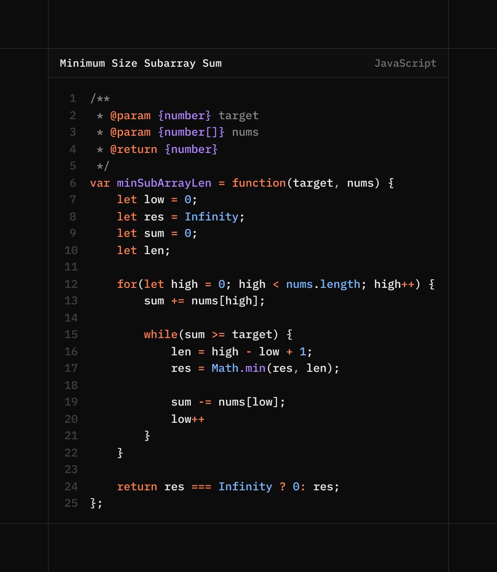Click the "len = high - low + 1;" line
The image size is (497, 572).
242,352
